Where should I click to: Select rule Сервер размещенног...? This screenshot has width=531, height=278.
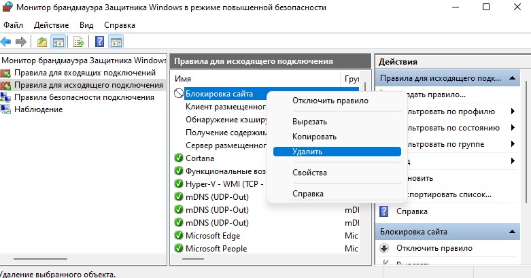point(226,145)
